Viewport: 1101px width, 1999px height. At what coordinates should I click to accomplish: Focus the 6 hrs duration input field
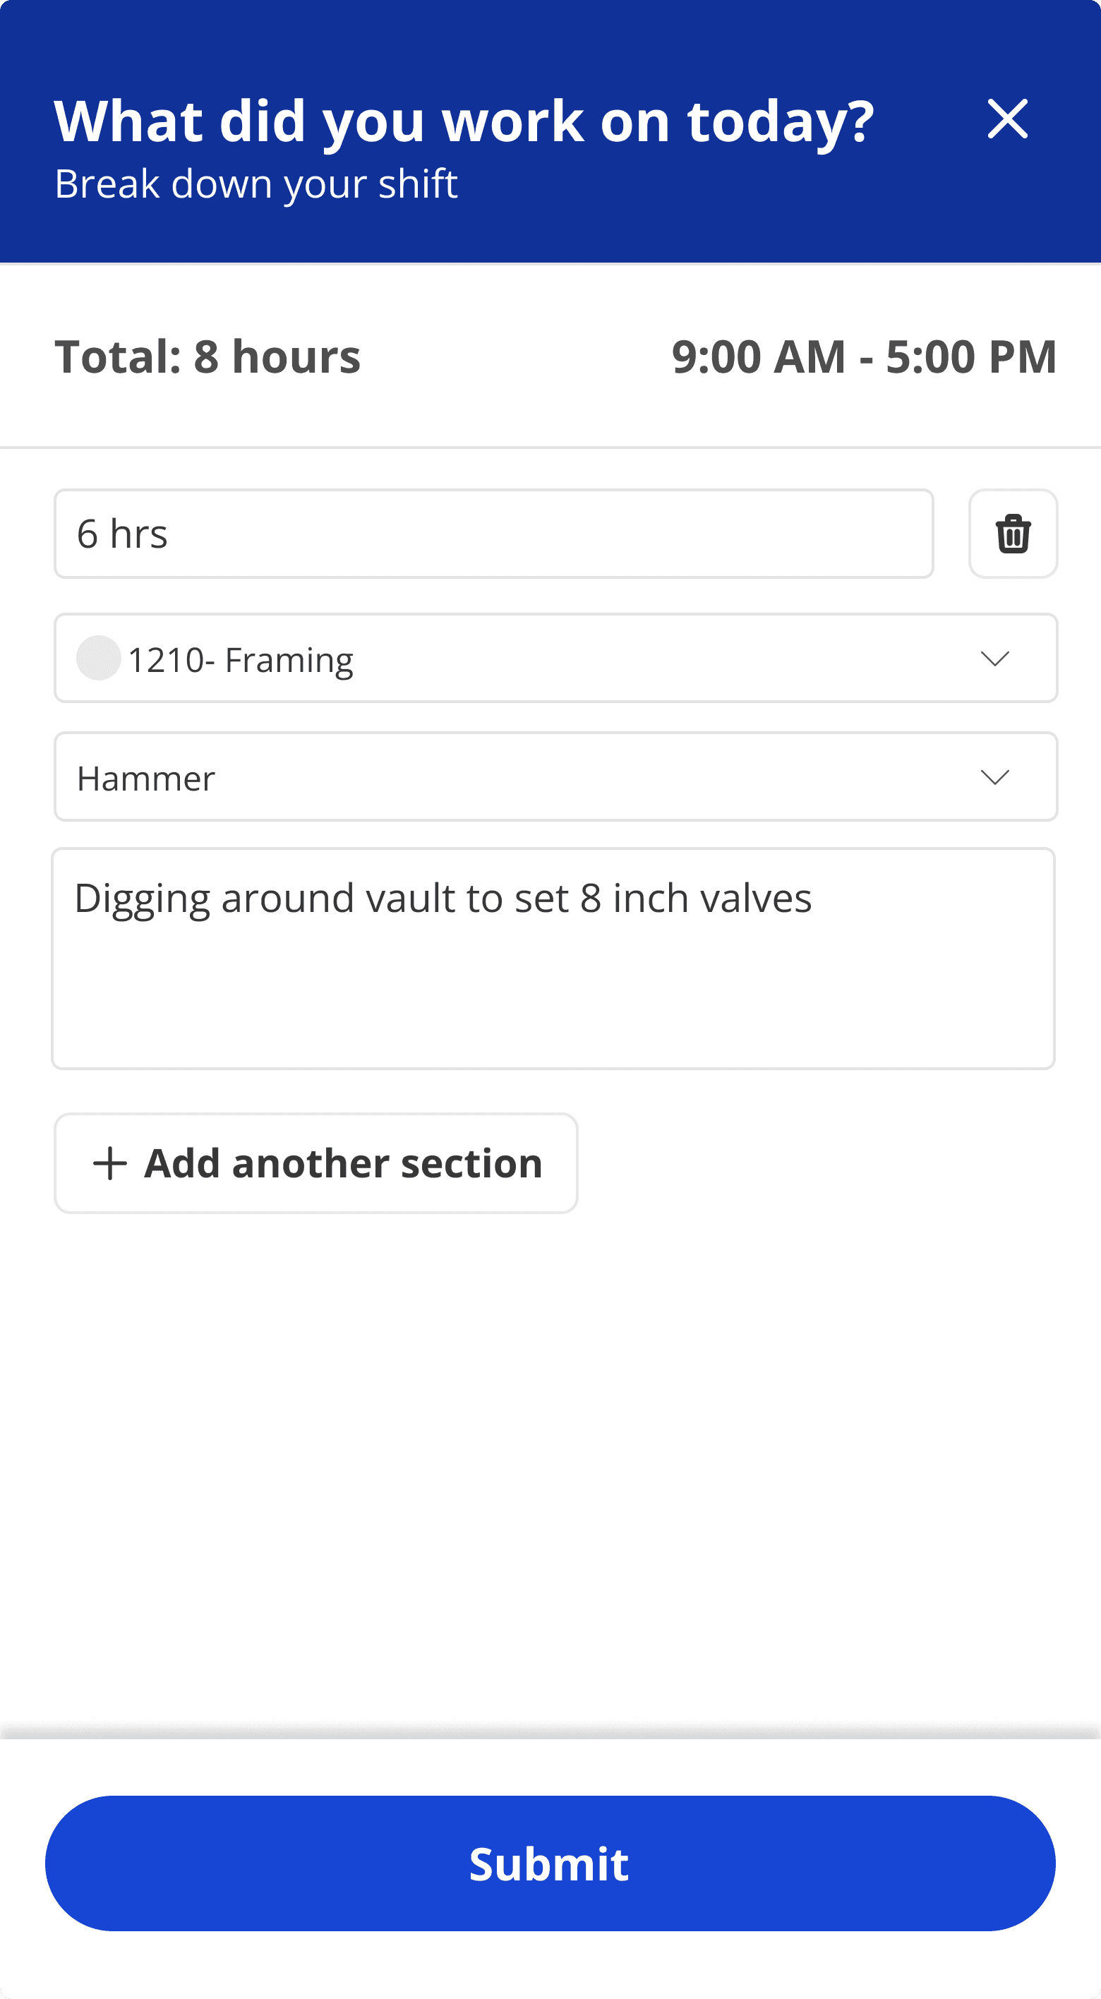click(x=493, y=534)
